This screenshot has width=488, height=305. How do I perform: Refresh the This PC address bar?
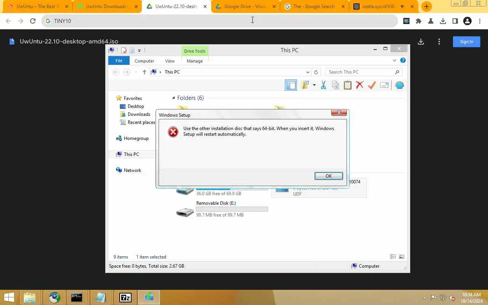pos(316,72)
